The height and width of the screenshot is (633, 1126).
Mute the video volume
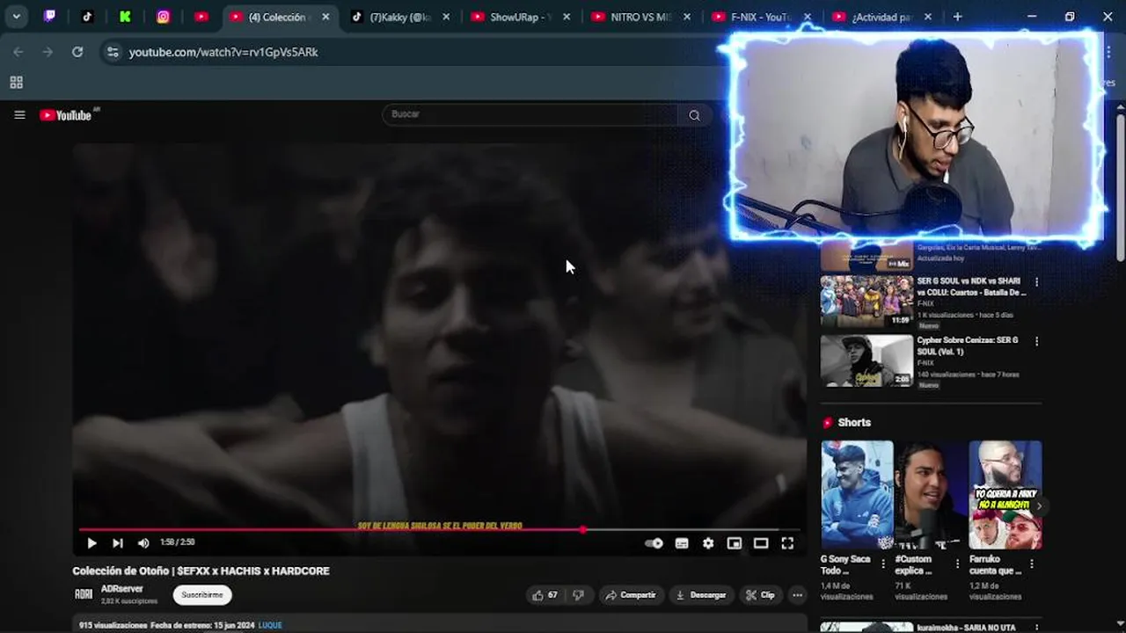(x=143, y=543)
